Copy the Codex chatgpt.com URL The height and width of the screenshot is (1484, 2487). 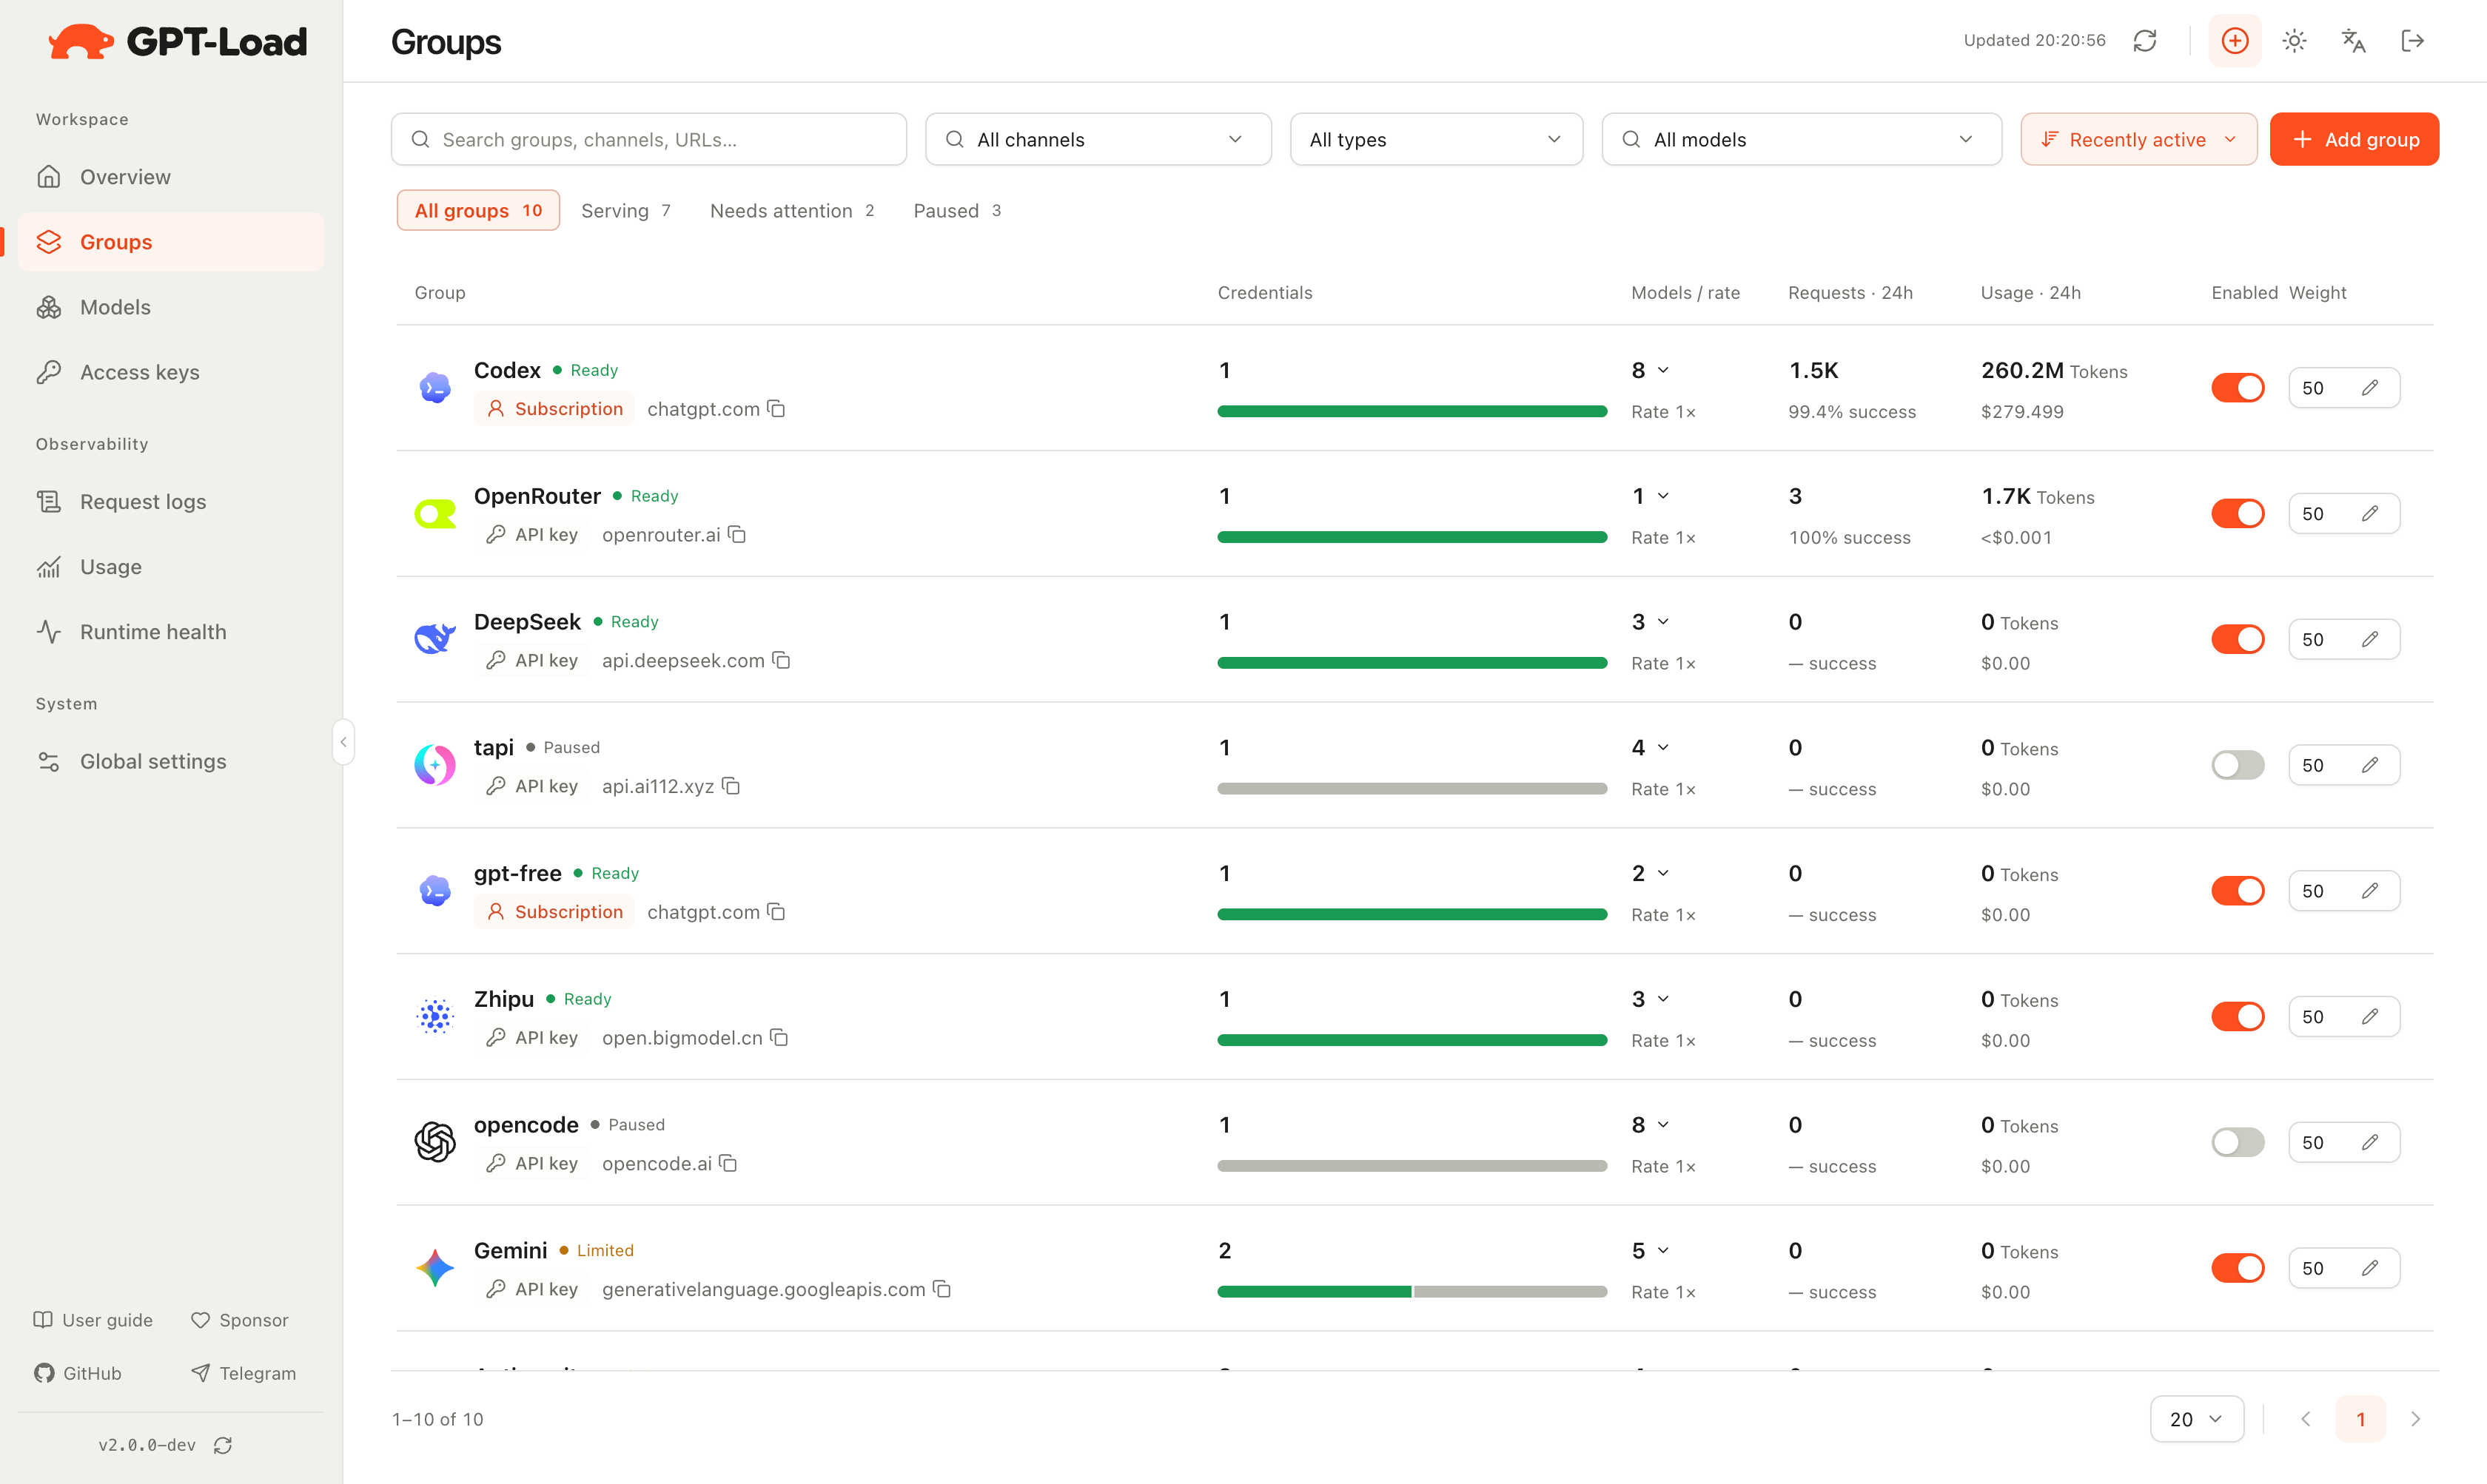coord(776,409)
